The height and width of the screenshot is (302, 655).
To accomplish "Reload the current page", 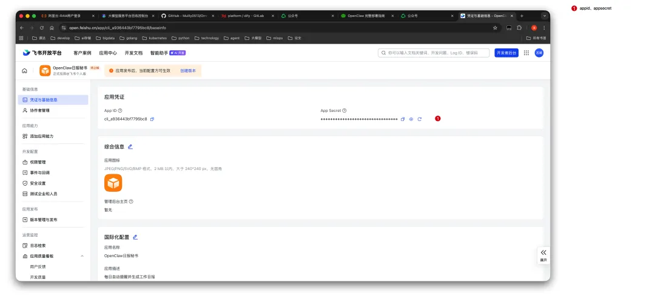I will (x=42, y=28).
